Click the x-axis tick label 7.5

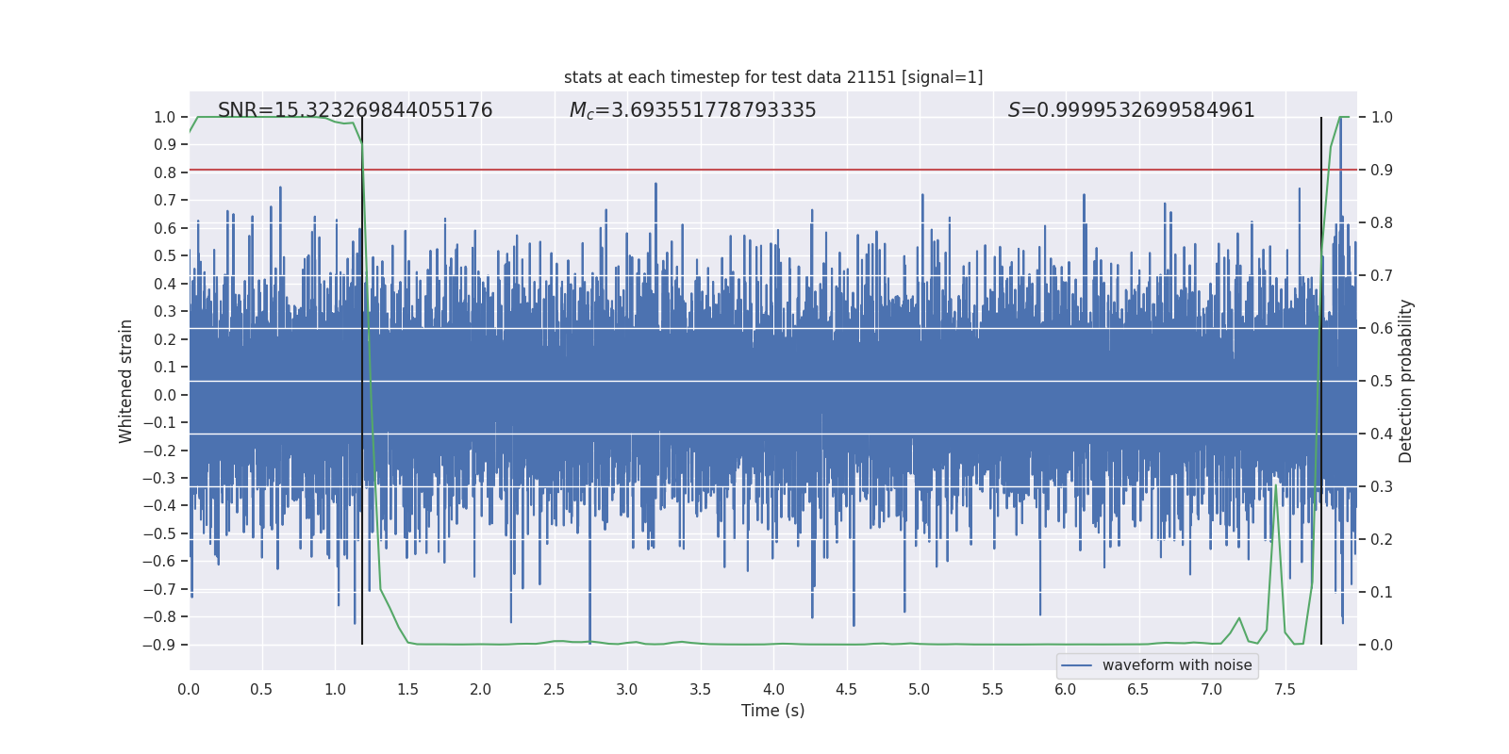1285,690
